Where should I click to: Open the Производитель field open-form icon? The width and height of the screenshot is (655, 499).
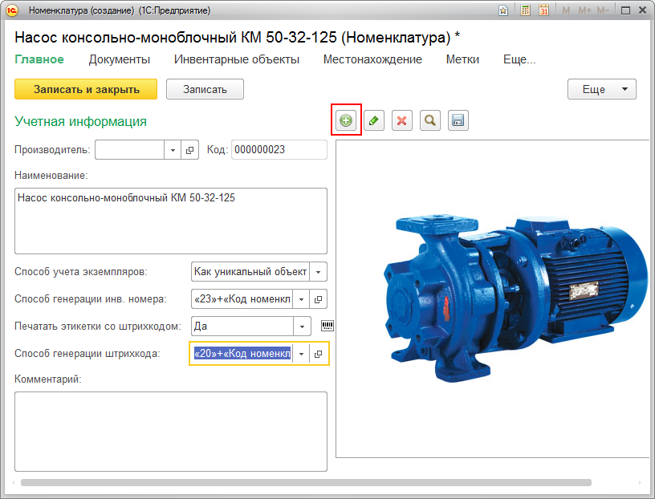189,150
